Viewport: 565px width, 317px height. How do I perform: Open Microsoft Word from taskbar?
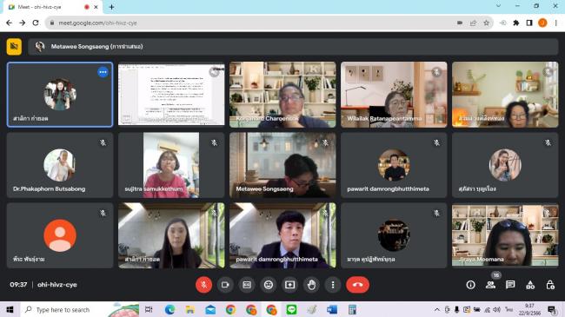coord(332,309)
